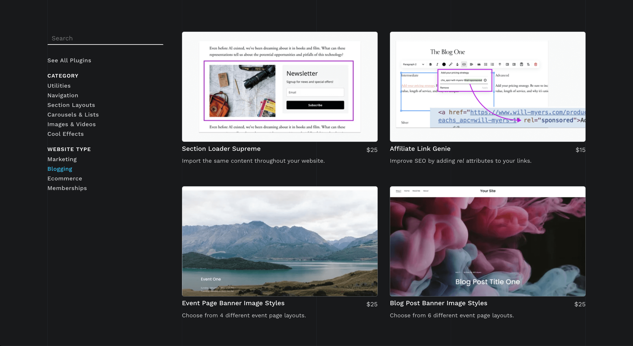Select Ecommerce website type
The height and width of the screenshot is (346, 633).
pos(65,178)
